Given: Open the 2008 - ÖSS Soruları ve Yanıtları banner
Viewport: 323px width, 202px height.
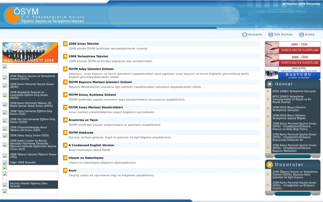Looking at the screenshot, I should point(293,60).
